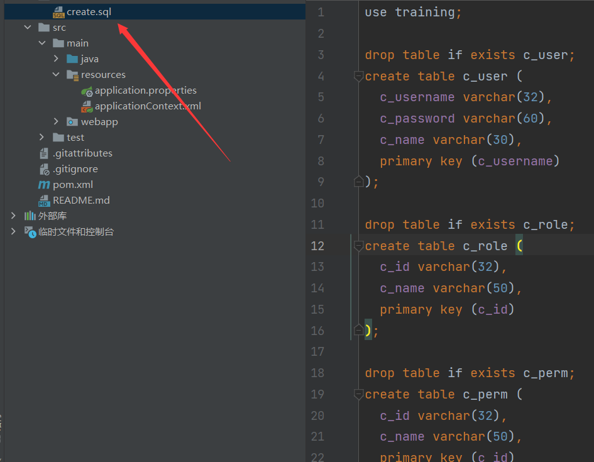Image resolution: width=594 pixels, height=462 pixels.
Task: Select .gitattributes in project tree
Action: (x=82, y=153)
